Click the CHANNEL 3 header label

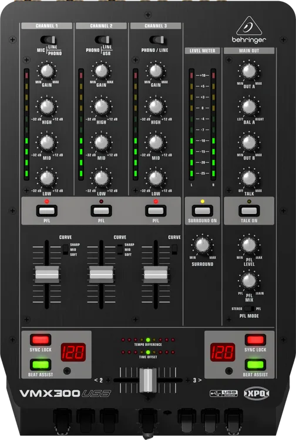(156, 26)
